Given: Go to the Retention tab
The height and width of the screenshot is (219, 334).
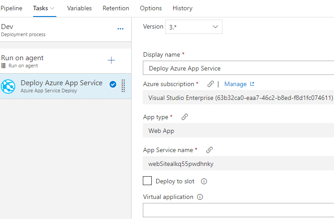Looking at the screenshot, I should (x=116, y=8).
